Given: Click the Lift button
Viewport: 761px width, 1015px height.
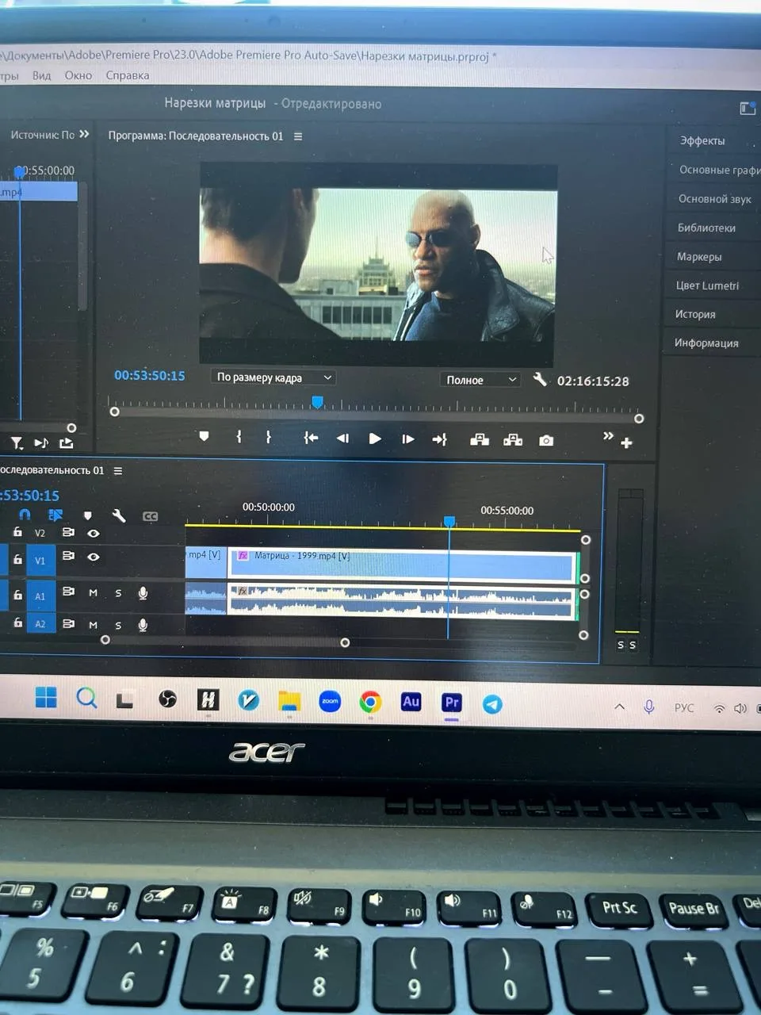Looking at the screenshot, I should (x=480, y=439).
